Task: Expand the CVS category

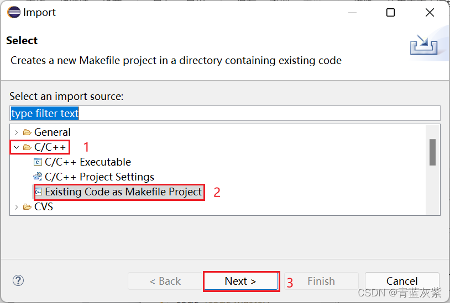Action: [17, 207]
